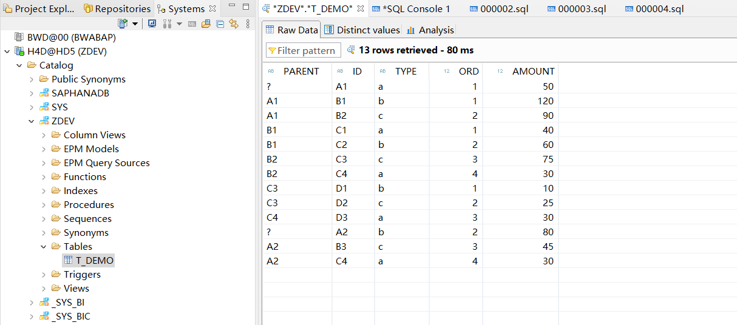Image resolution: width=737 pixels, height=325 pixels.
Task: Sort by the TYPE column header
Action: 402,72
